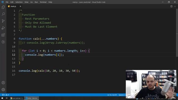Minimize the VS Code window
The height and width of the screenshot is (100, 178).
pos(163,2)
